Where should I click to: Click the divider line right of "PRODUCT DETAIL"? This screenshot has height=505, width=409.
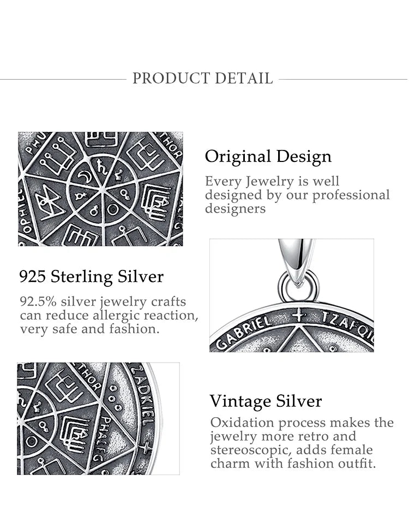point(343,79)
